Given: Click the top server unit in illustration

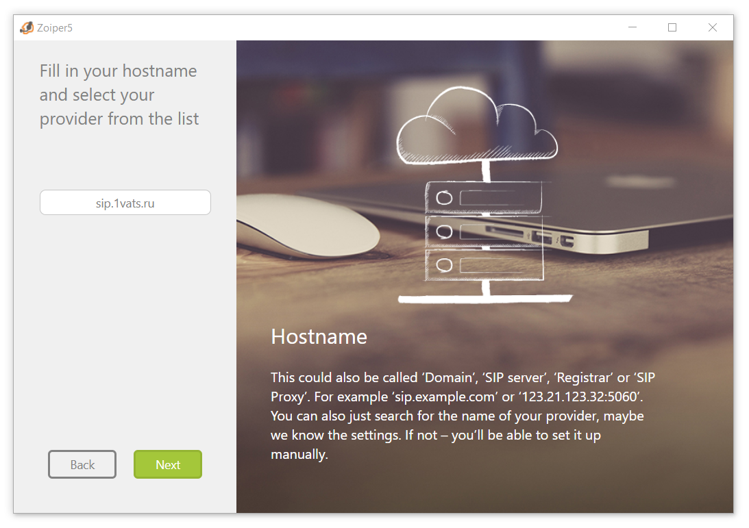Looking at the screenshot, I should click(x=484, y=198).
